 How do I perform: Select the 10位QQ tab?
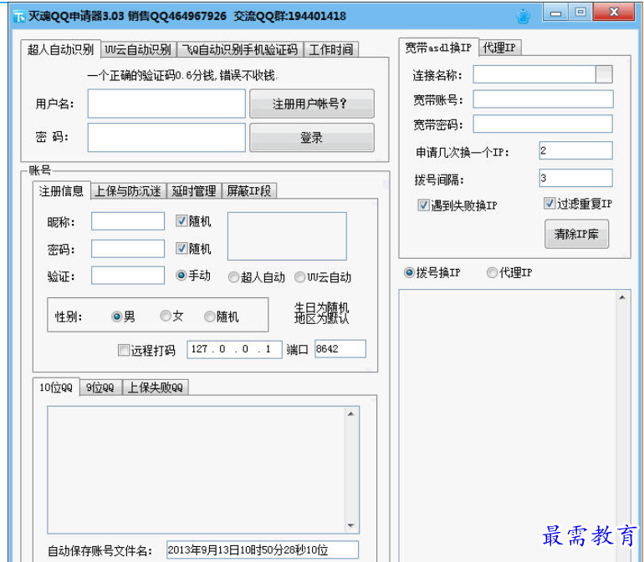[56, 387]
